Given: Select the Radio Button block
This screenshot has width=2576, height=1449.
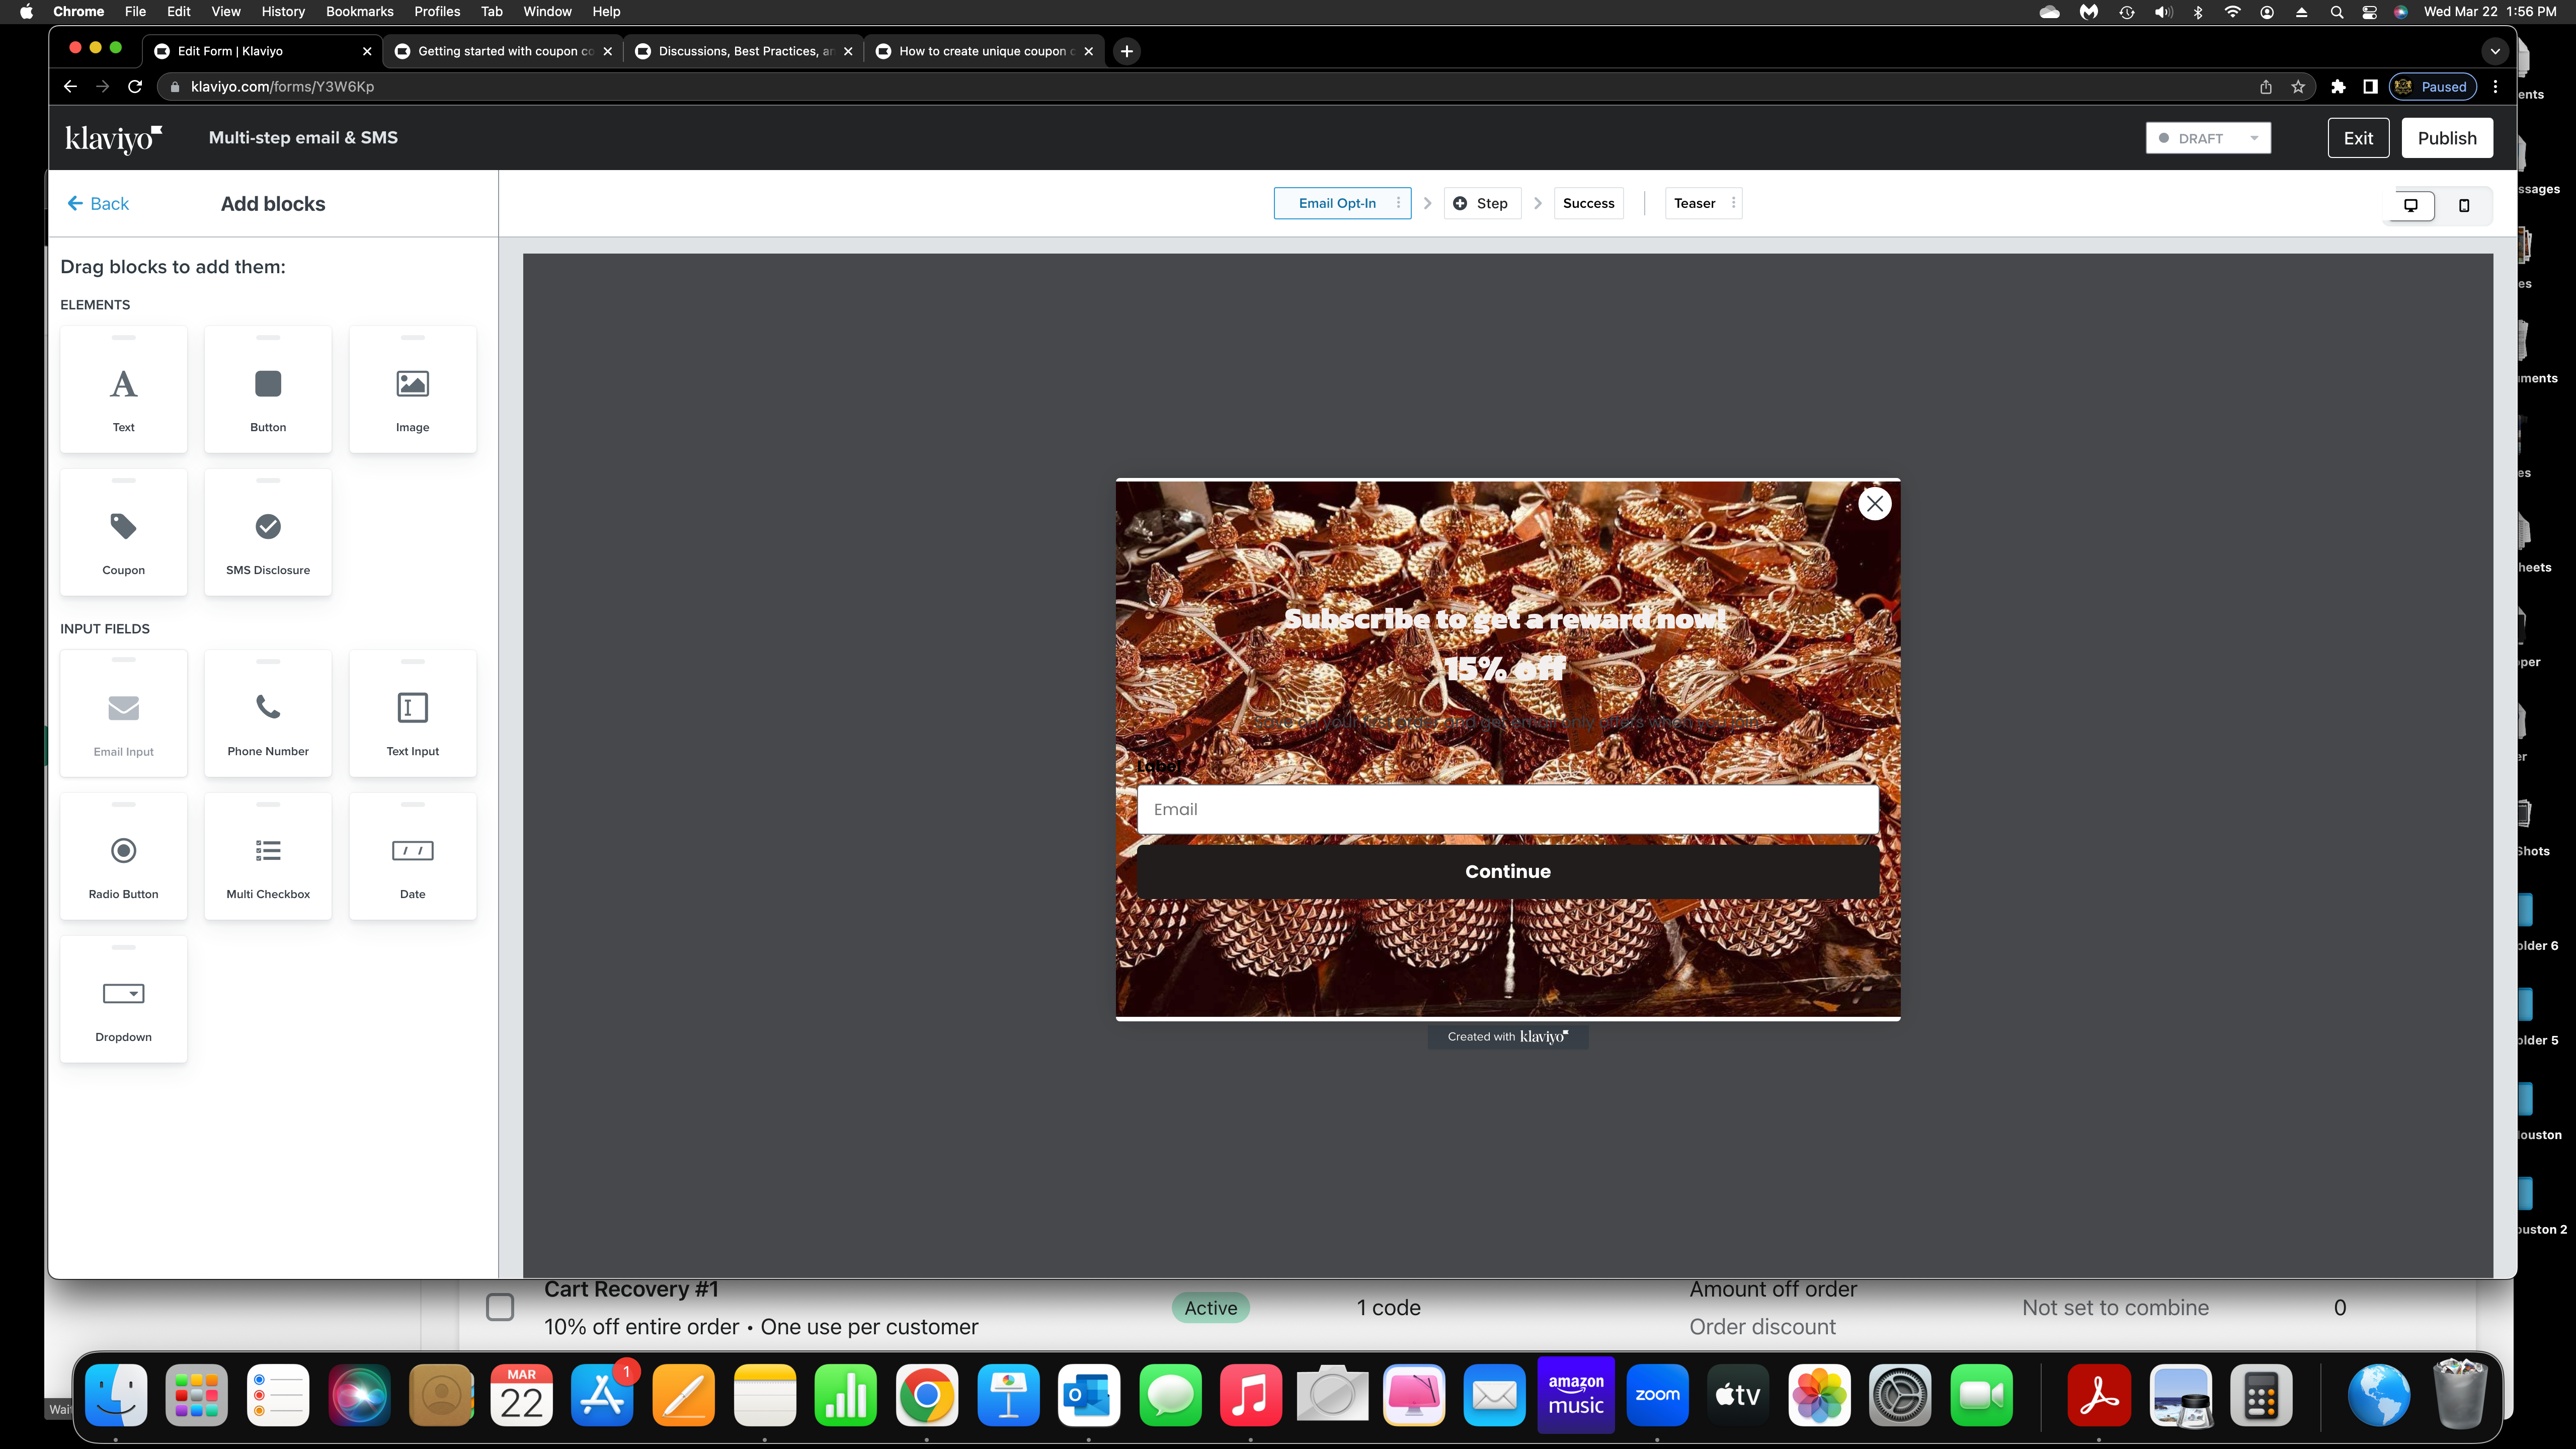Looking at the screenshot, I should (123, 857).
